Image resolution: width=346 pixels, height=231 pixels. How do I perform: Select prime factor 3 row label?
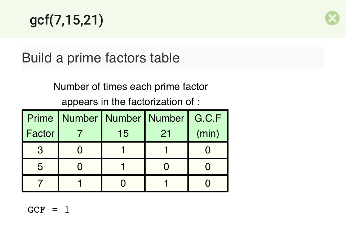(x=40, y=150)
